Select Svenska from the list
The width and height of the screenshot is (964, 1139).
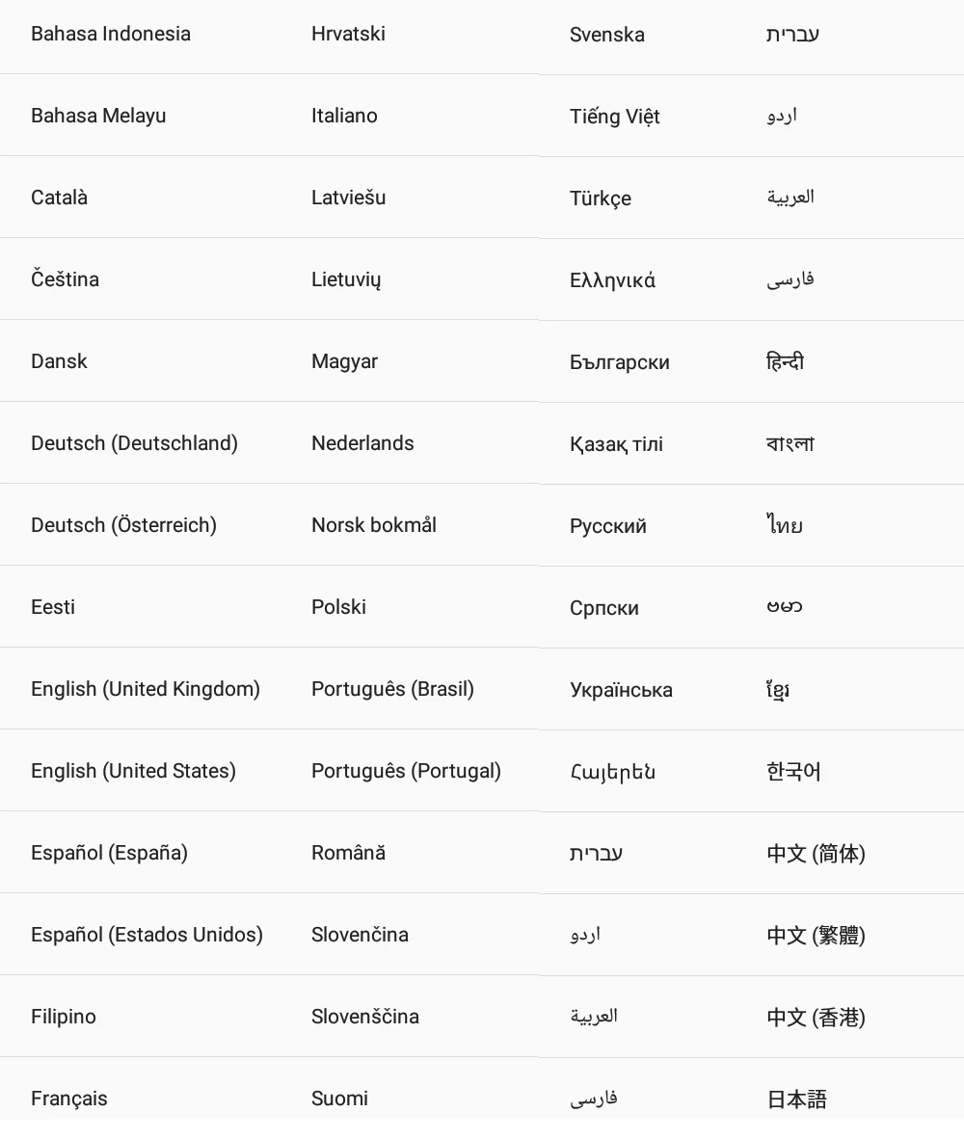(606, 34)
